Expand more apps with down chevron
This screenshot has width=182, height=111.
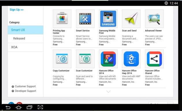click(108, 92)
